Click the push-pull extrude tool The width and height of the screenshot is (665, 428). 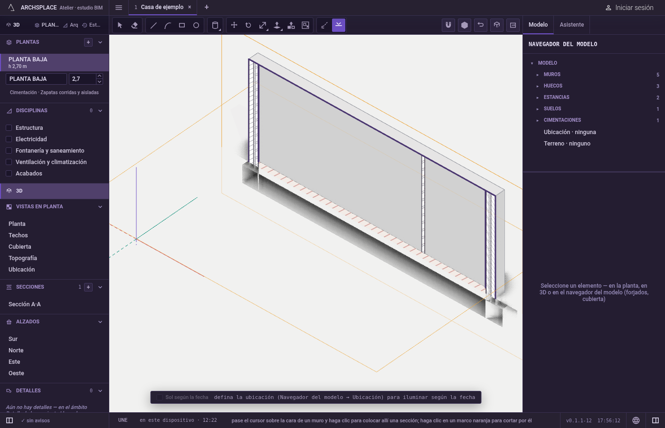click(x=277, y=25)
